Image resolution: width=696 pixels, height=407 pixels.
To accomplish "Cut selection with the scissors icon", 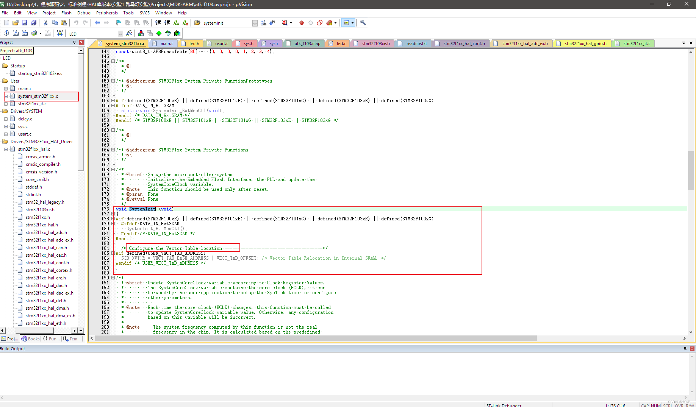I will click(x=46, y=23).
